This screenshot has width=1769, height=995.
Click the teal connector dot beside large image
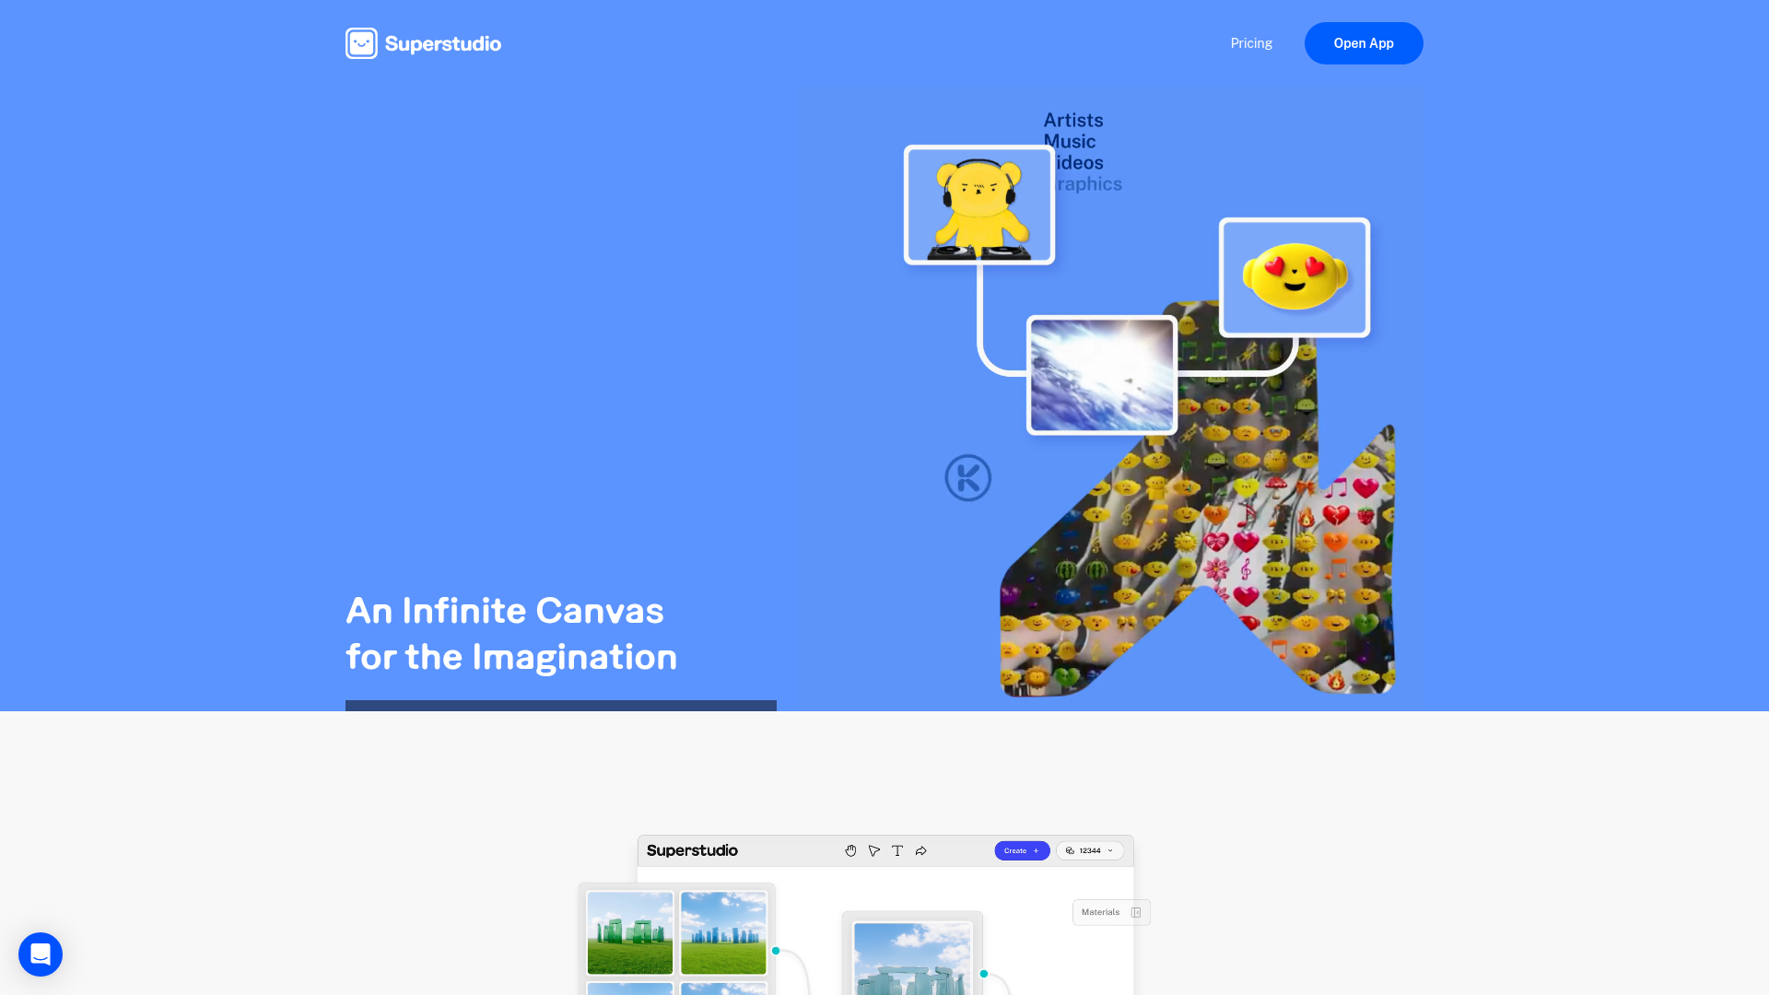pyautogui.click(x=984, y=974)
